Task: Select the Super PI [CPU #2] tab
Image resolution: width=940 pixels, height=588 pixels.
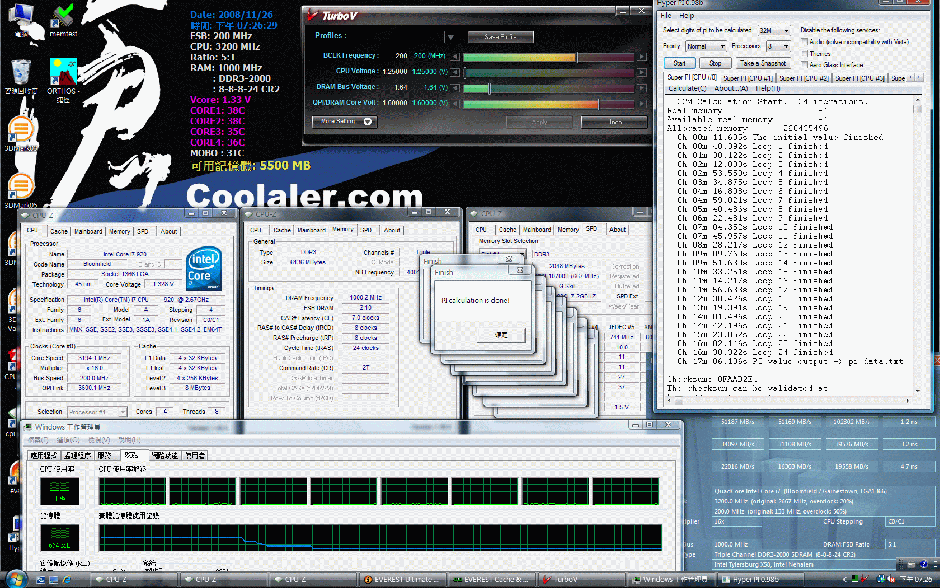Action: point(803,78)
